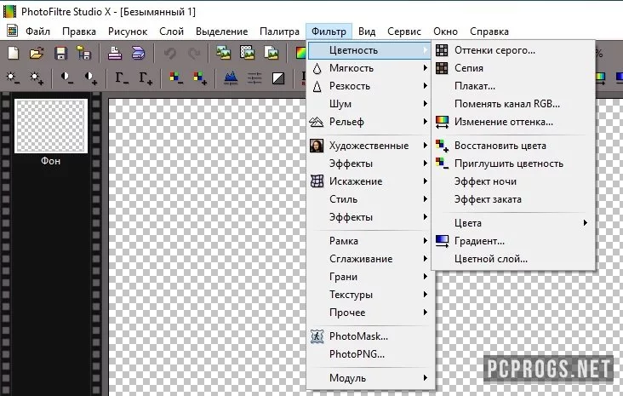623x396 pixels.
Task: Click the Gamma plus icon
Action: pos(146,77)
